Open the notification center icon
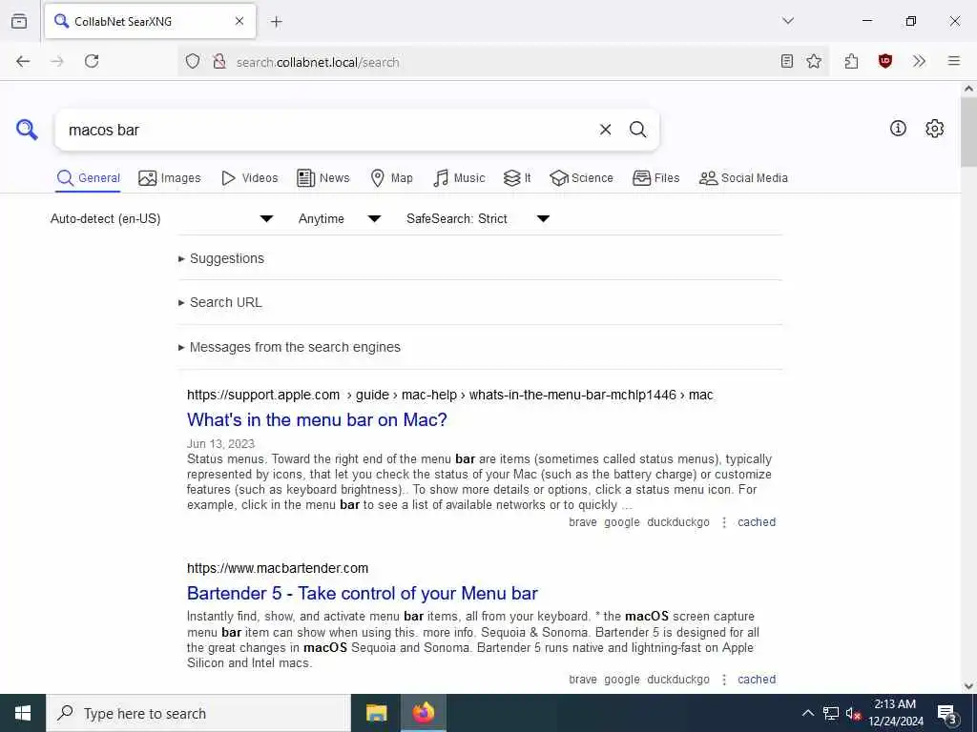977x732 pixels. [x=947, y=714]
